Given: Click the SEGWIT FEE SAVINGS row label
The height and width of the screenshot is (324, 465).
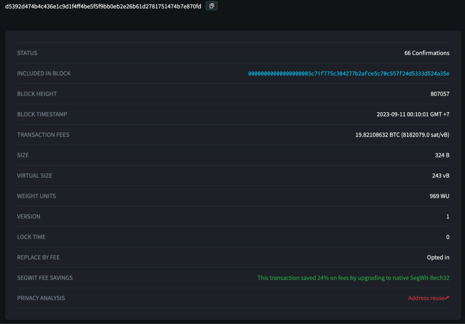Looking at the screenshot, I should [45, 278].
